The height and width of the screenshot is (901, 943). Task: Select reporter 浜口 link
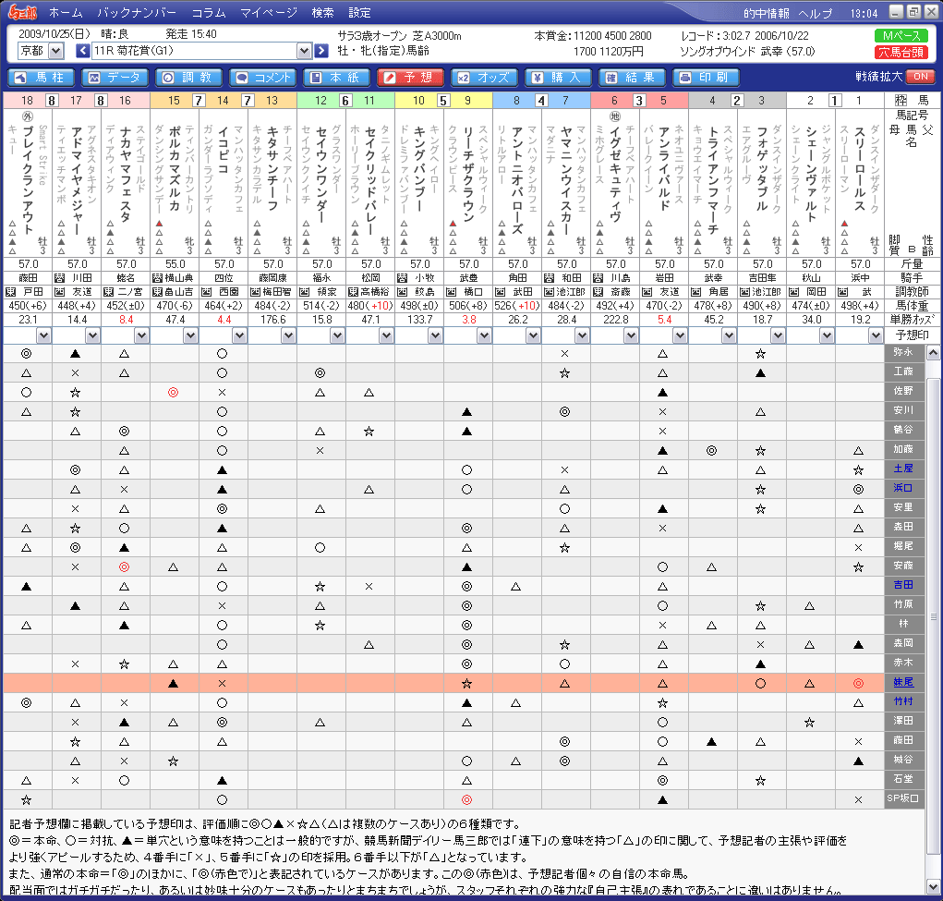[903, 488]
